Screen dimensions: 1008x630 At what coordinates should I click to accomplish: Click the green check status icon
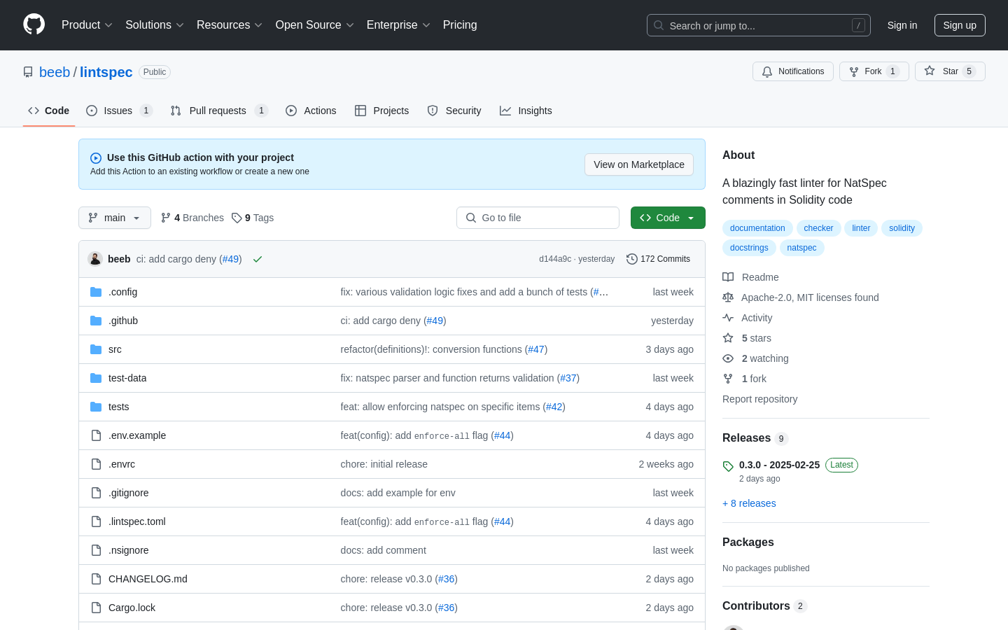[x=258, y=259]
